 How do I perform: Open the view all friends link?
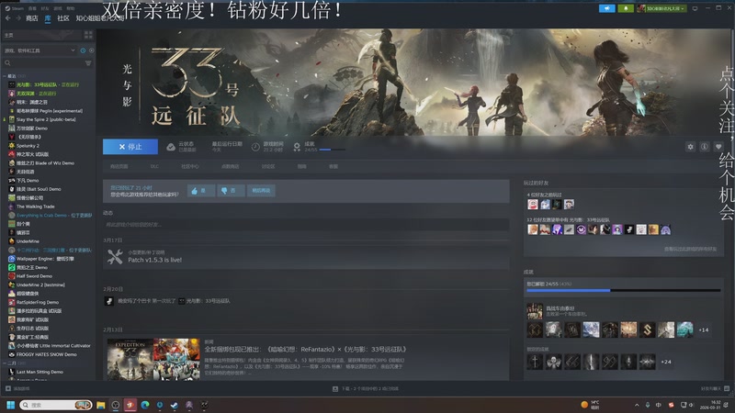690,249
